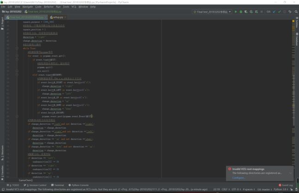Image resolution: width=299 pixels, height=193 pixels.
Task: Update project via the blue Git checkmark
Action: click(x=274, y=12)
